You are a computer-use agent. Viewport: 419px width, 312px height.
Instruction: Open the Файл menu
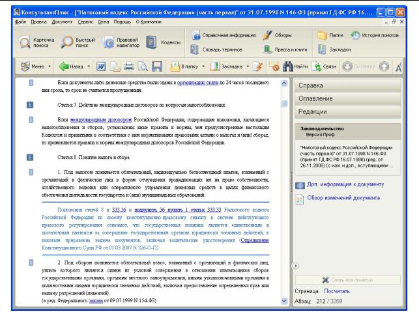point(20,22)
